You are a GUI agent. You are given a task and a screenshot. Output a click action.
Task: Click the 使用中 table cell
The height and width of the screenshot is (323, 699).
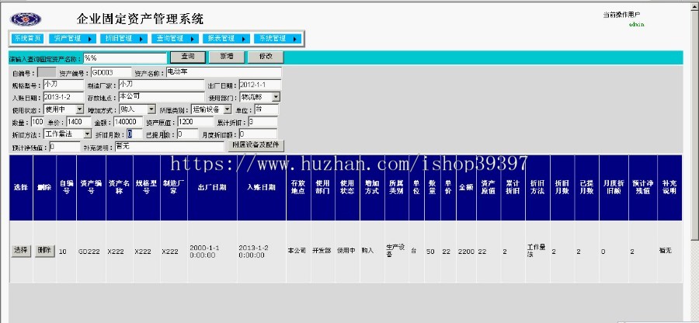coord(346,251)
